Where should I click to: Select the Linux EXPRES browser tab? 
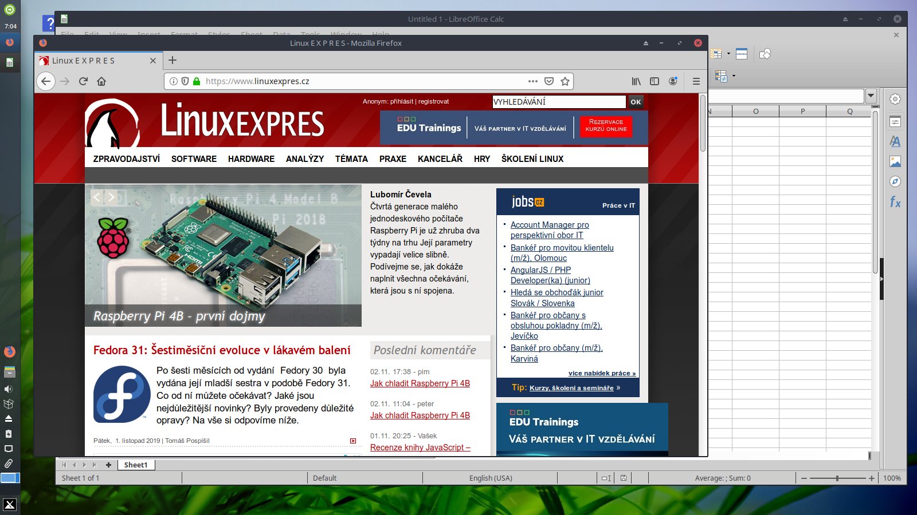point(99,61)
